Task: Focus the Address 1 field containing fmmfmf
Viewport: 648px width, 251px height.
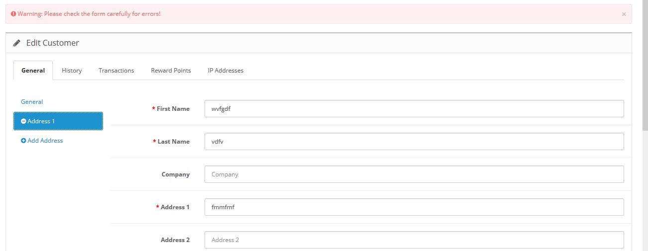Action: point(414,207)
